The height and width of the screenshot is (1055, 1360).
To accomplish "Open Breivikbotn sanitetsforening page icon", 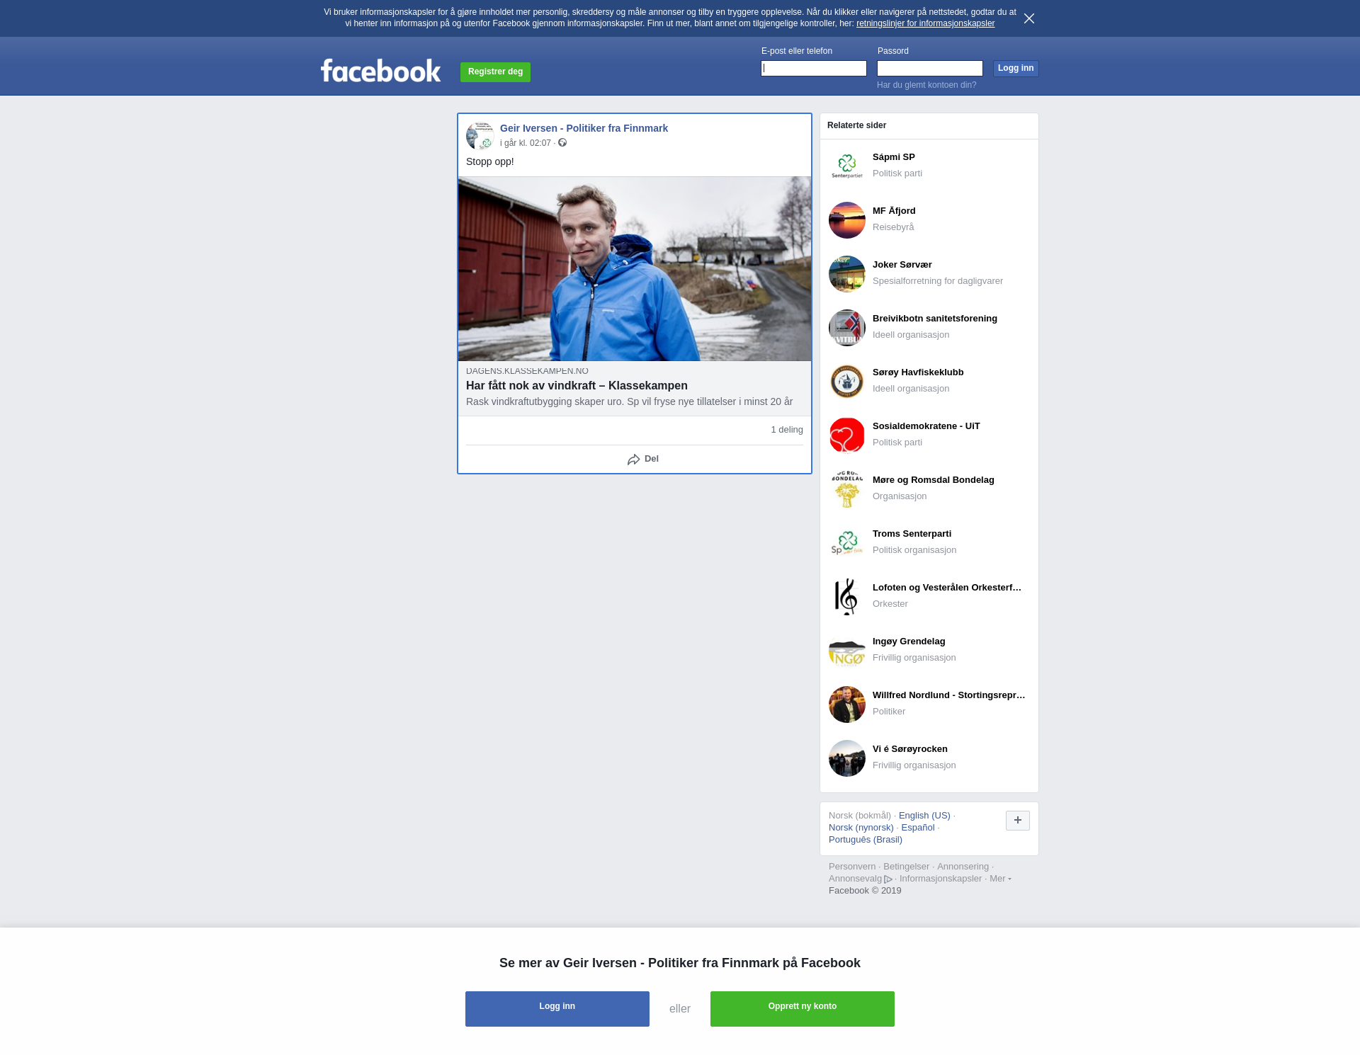I will coord(847,328).
